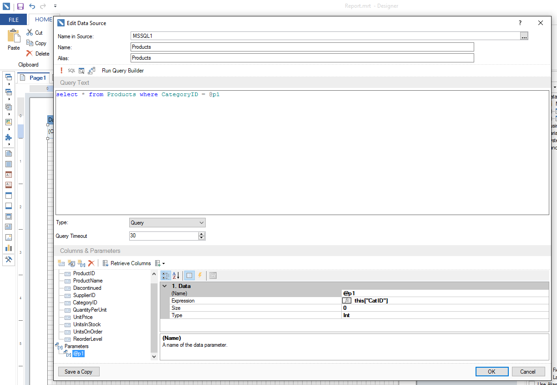The height and width of the screenshot is (385, 557).
Task: Open the quick access toolbar dropdown
Action: pos(55,6)
